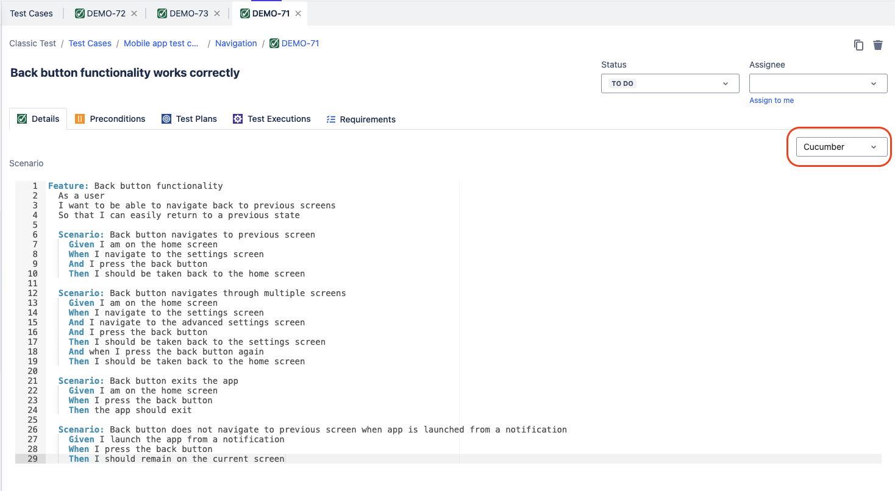Close the DEMO-73 tab
This screenshot has height=491, width=895.
[218, 13]
